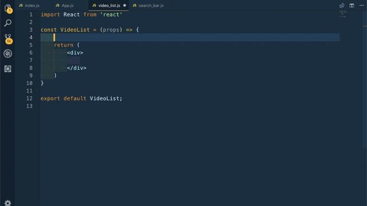Click the arrow '=>' operator

tap(129, 30)
